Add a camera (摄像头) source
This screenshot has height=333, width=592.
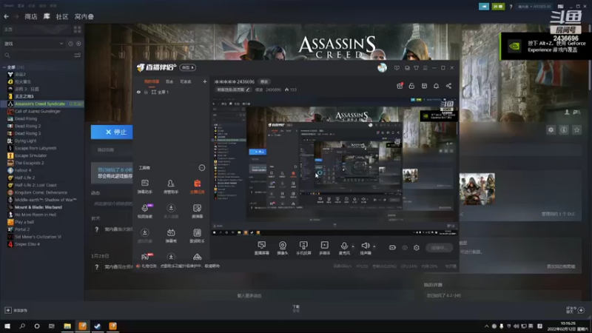click(283, 248)
